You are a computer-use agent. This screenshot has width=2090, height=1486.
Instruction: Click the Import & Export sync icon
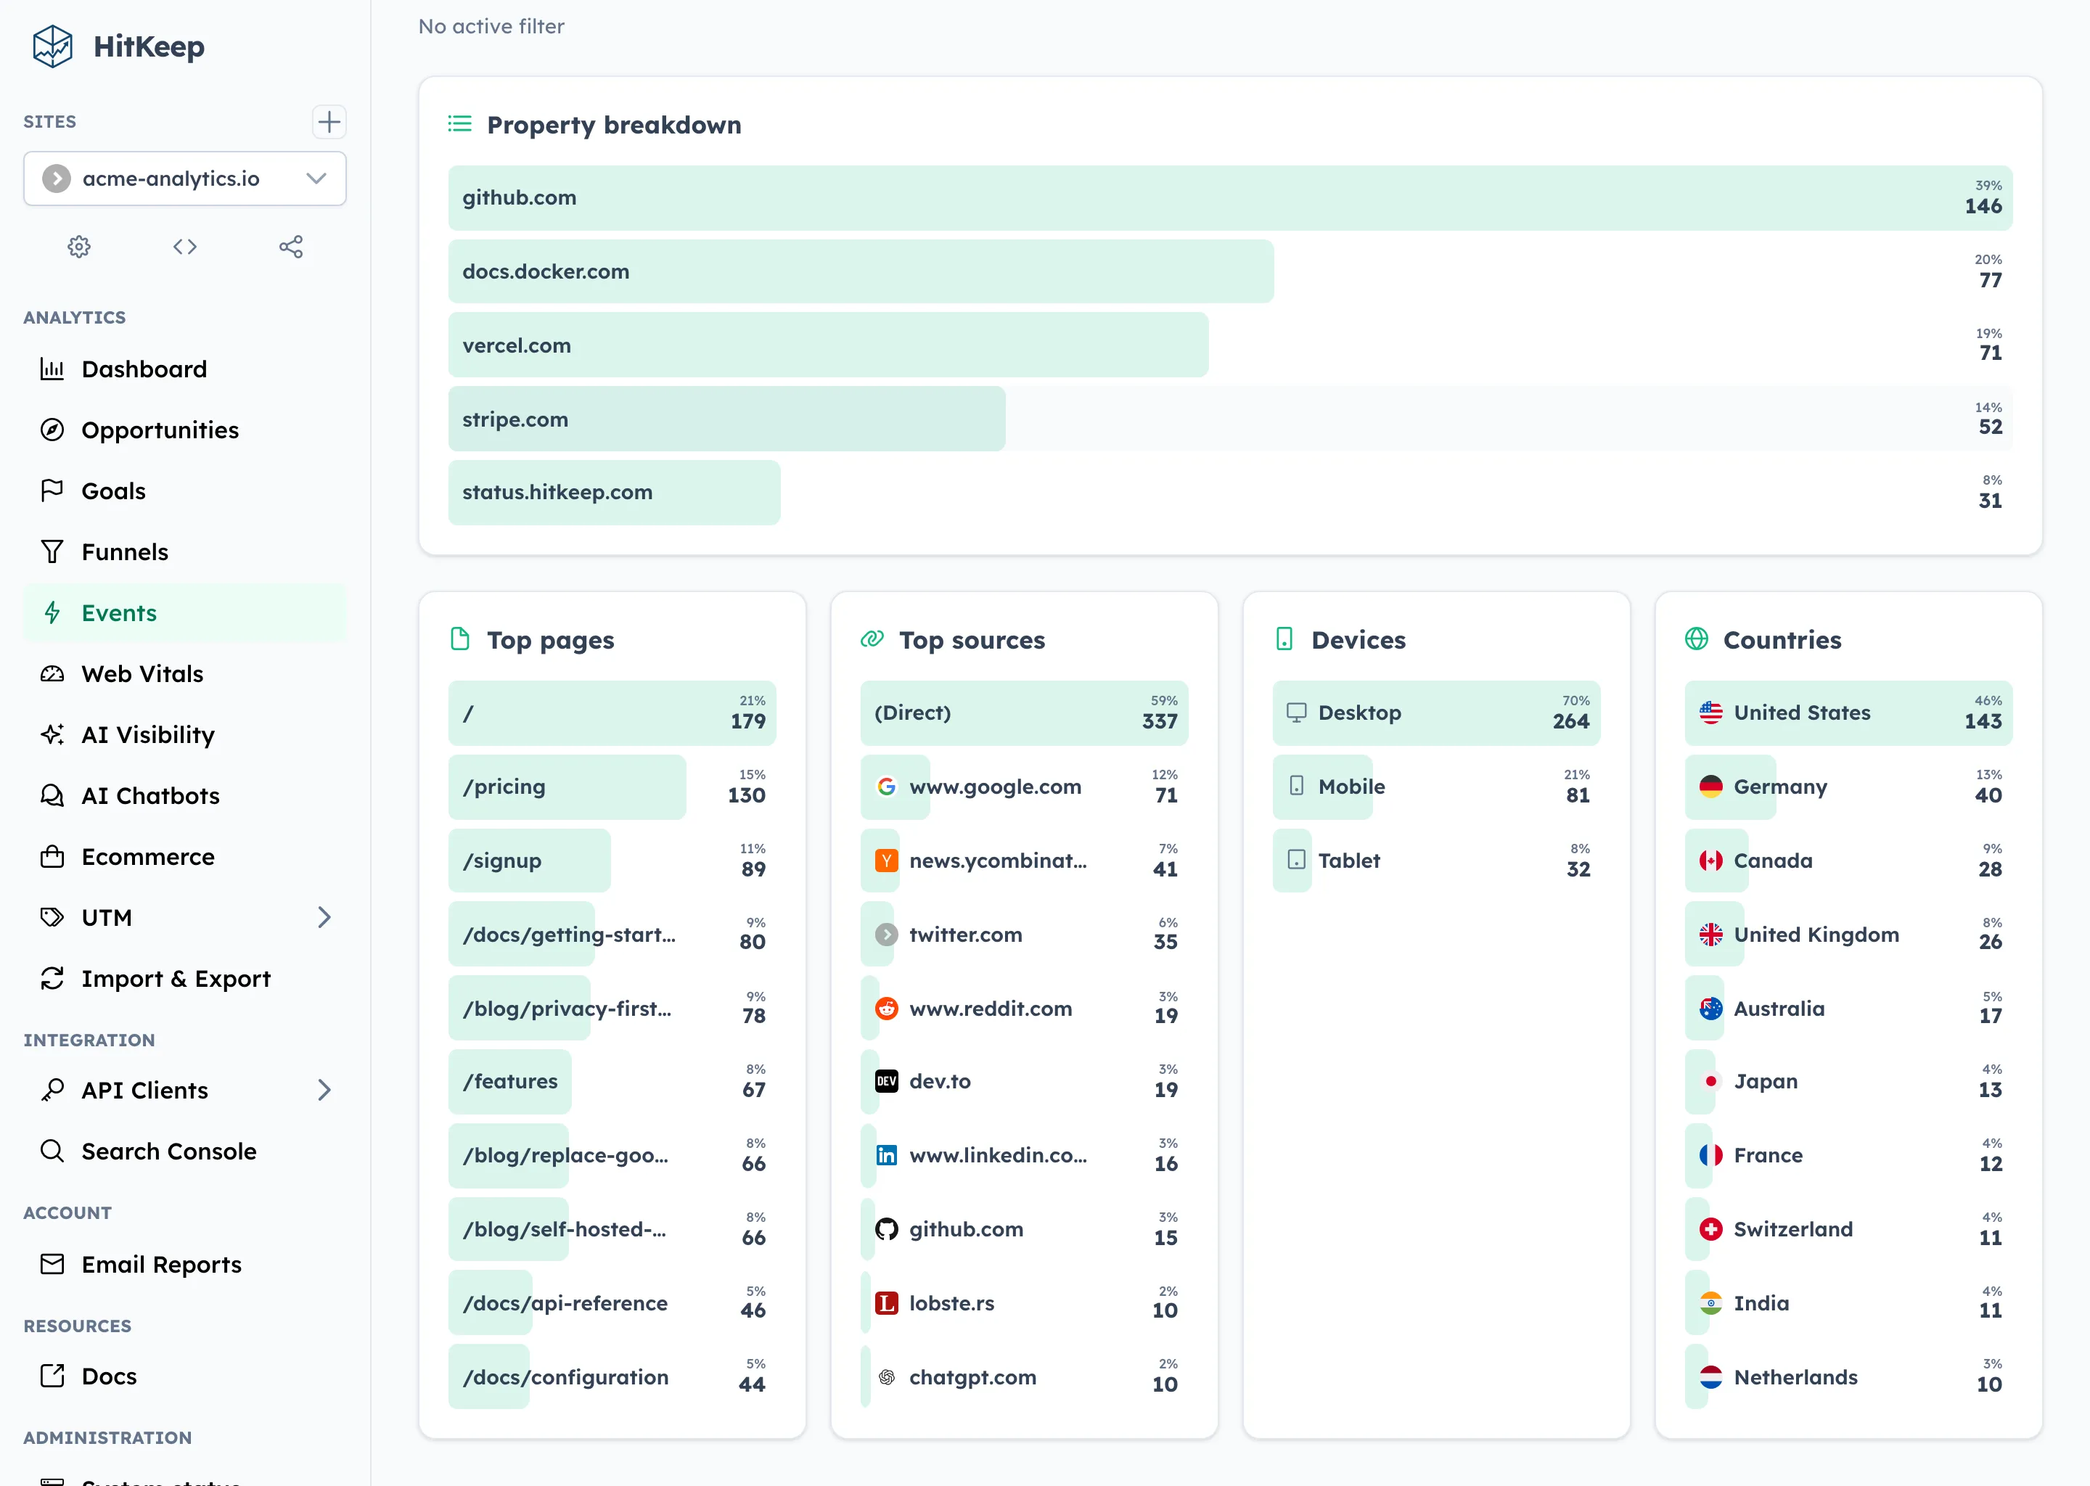(x=52, y=978)
